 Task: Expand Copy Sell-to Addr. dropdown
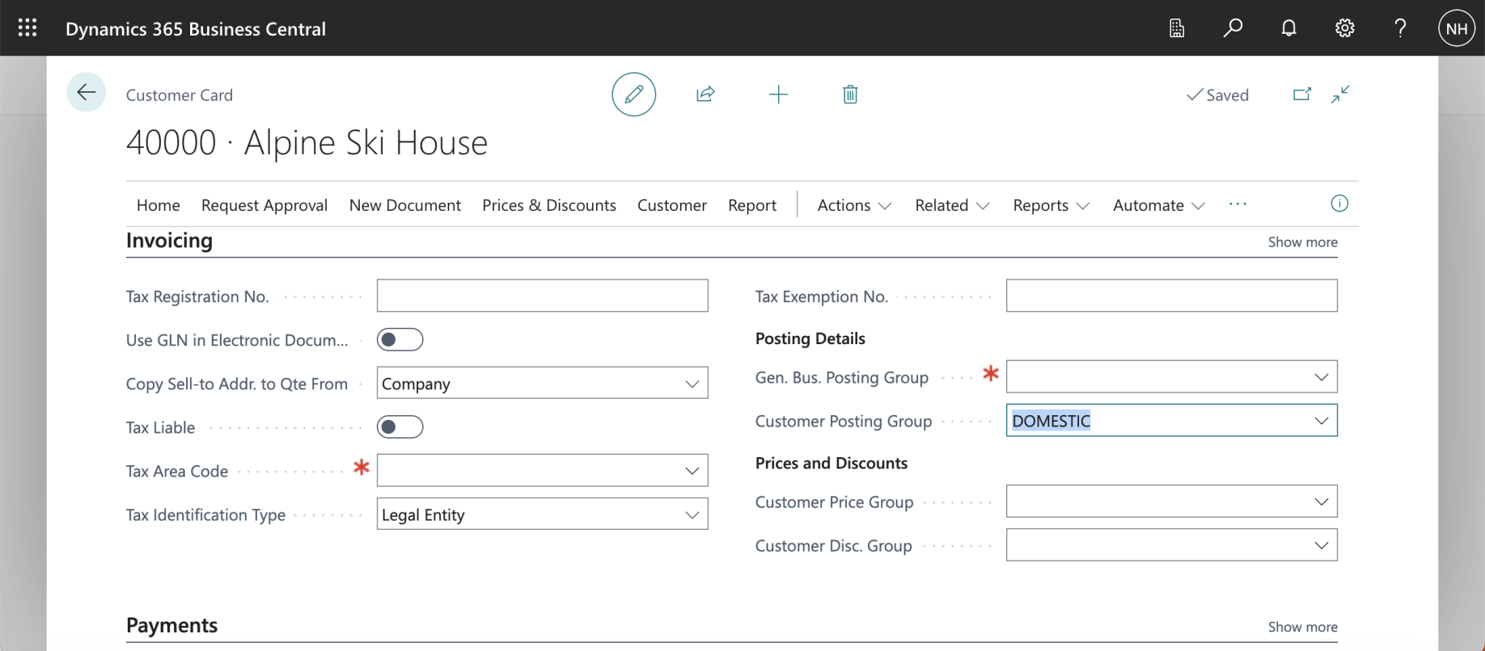pyautogui.click(x=692, y=384)
